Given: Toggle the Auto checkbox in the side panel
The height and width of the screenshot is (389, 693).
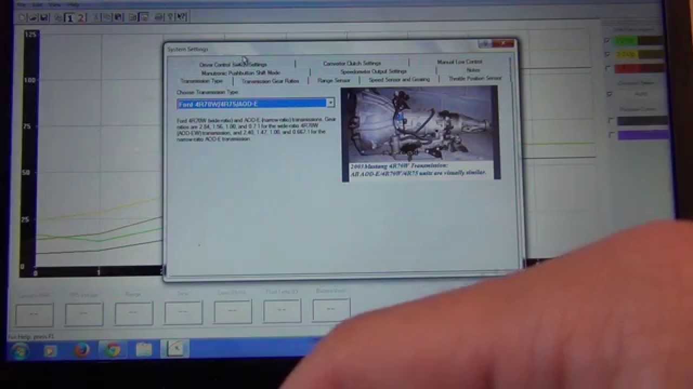Looking at the screenshot, I should point(610,93).
